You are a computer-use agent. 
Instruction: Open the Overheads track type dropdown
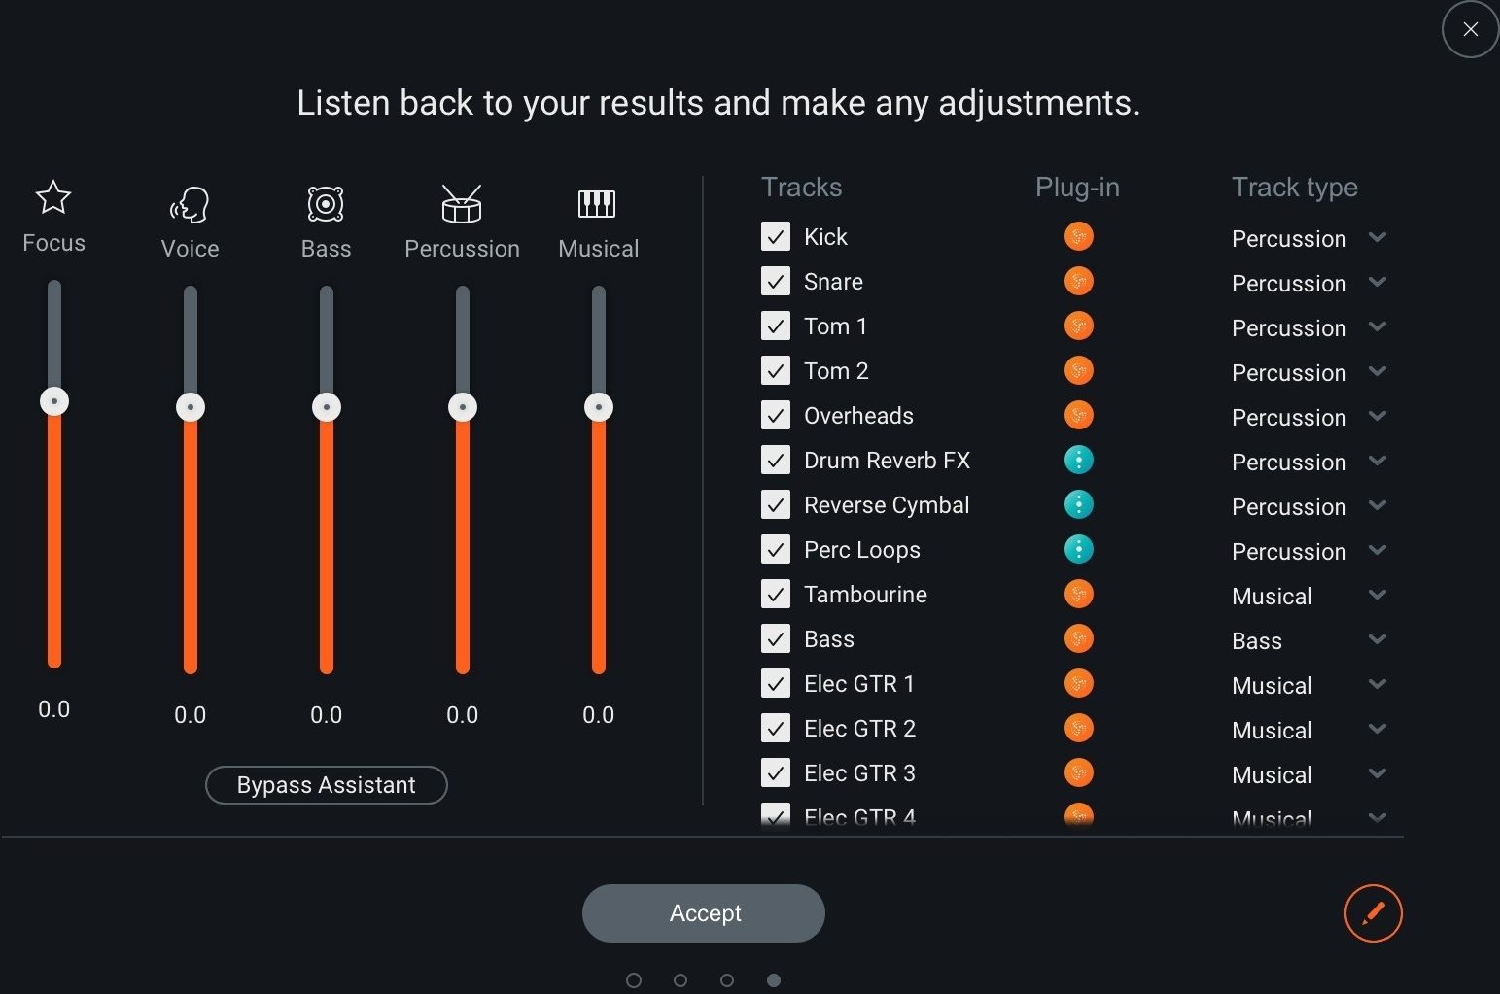coord(1308,417)
